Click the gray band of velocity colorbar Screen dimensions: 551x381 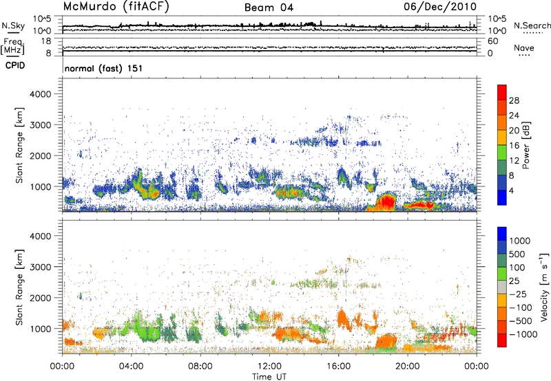tap(502, 287)
